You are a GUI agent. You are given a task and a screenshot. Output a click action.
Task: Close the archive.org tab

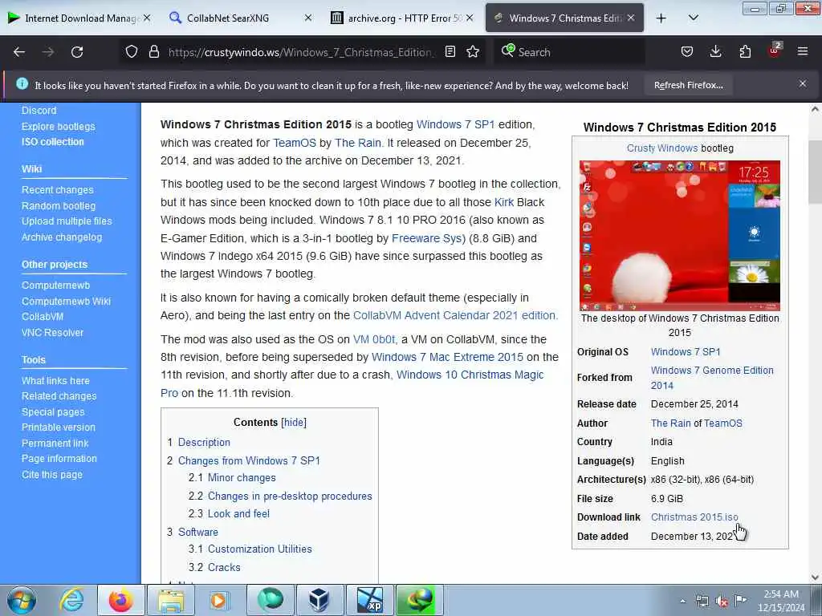pyautogui.click(x=470, y=18)
